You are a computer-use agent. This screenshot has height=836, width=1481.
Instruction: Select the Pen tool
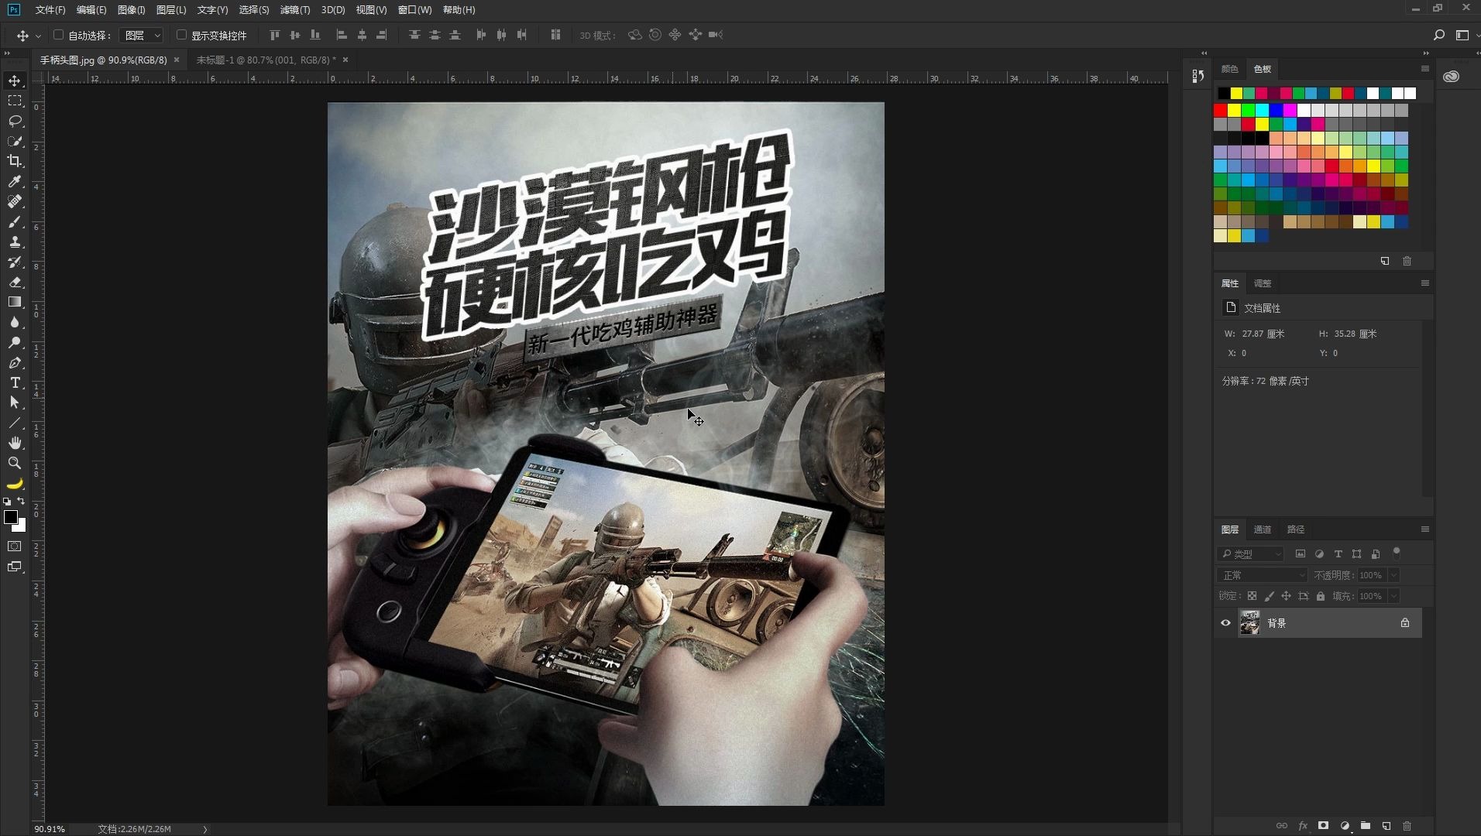15,362
